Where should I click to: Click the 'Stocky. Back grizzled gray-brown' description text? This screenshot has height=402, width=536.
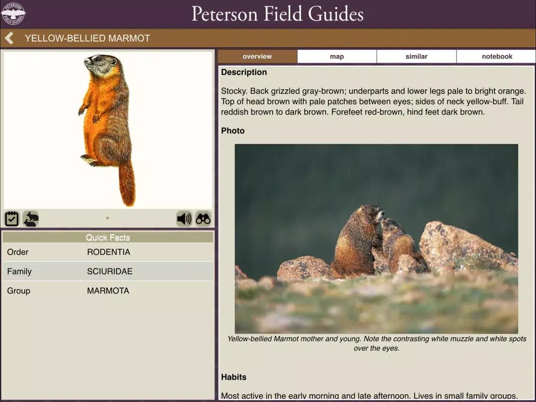click(x=373, y=101)
